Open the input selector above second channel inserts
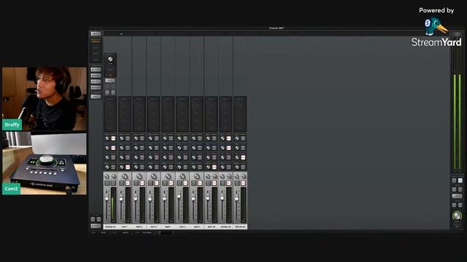 [x=125, y=99]
